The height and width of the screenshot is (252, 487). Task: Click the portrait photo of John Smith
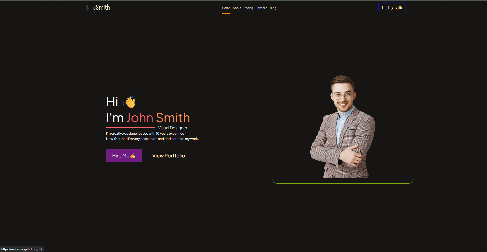343,127
